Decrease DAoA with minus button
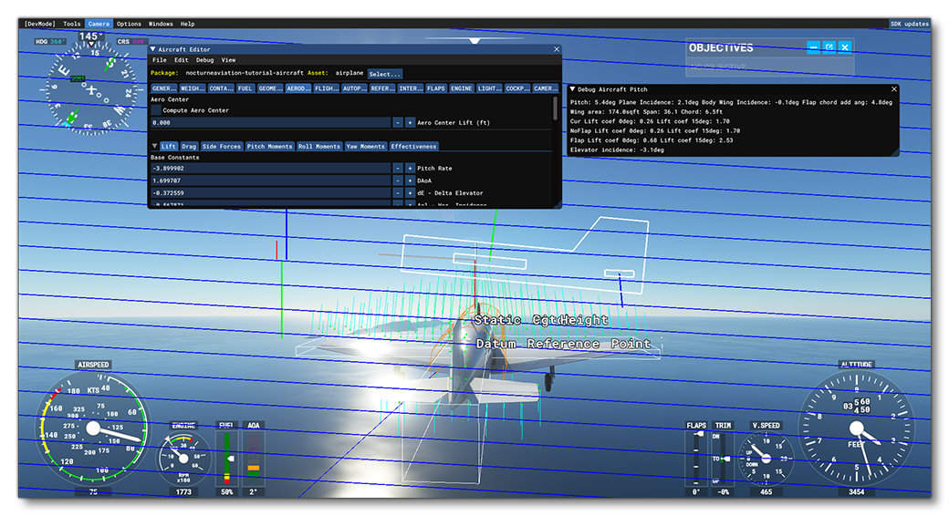The width and height of the screenshot is (949, 516). (x=398, y=181)
